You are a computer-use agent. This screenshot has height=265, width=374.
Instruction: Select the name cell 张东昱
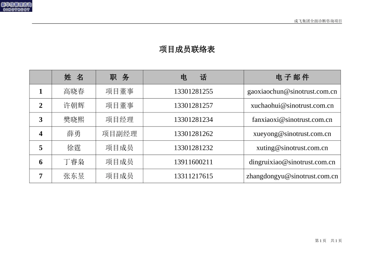[x=74, y=176]
